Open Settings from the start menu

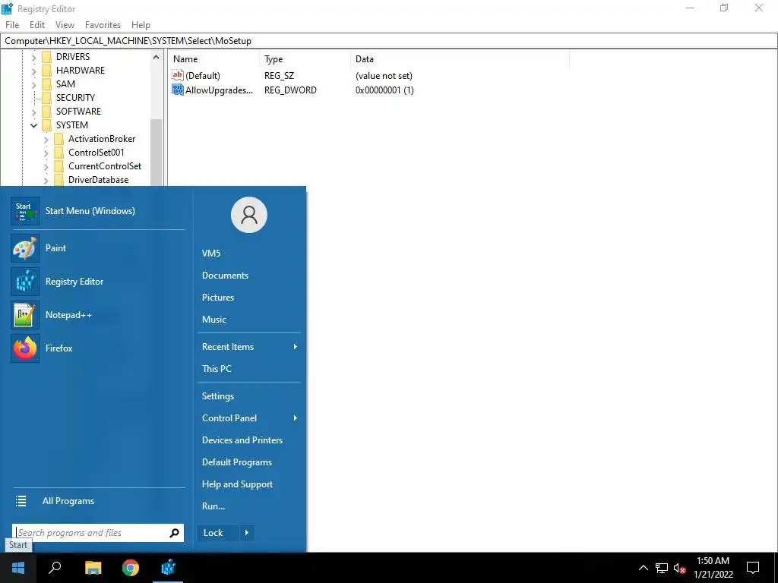(218, 396)
